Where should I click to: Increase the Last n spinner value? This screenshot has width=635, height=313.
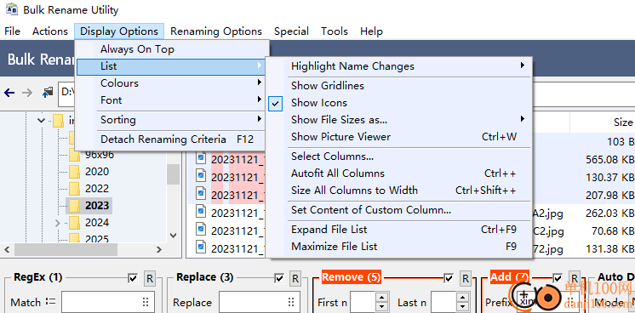[462, 298]
